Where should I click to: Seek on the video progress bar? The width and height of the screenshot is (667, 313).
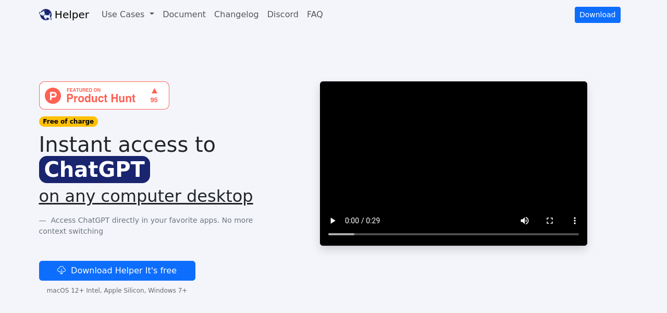tap(453, 234)
